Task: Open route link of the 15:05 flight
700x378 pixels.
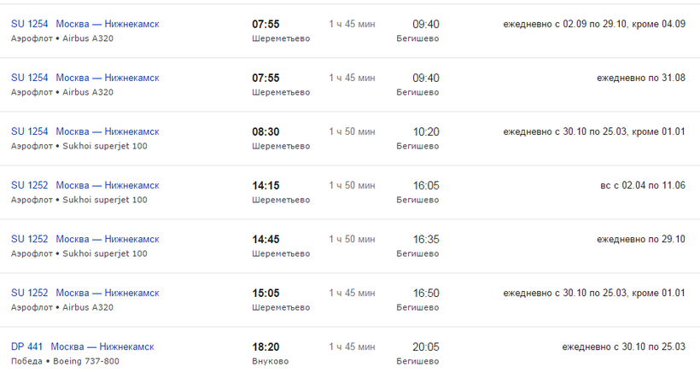Action: [108, 293]
